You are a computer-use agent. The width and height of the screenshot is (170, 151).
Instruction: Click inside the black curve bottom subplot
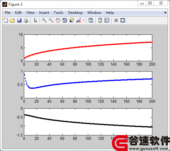tap(88, 122)
